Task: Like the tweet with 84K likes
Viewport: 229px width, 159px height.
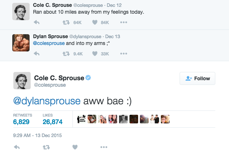Action: click(x=95, y=22)
